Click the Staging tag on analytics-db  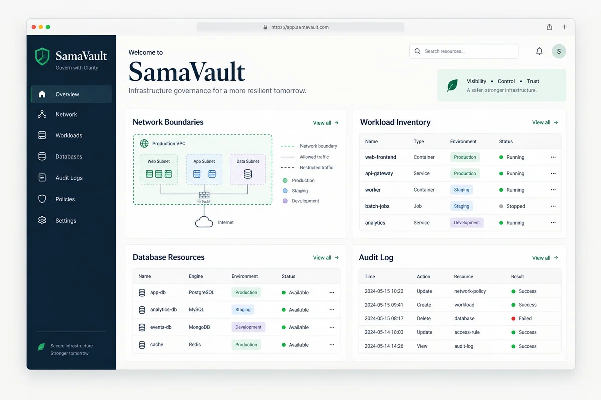tap(243, 310)
